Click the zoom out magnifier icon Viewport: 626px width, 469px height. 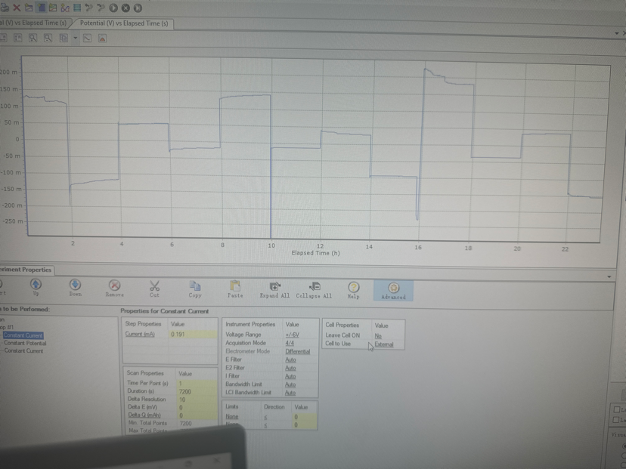(48, 38)
